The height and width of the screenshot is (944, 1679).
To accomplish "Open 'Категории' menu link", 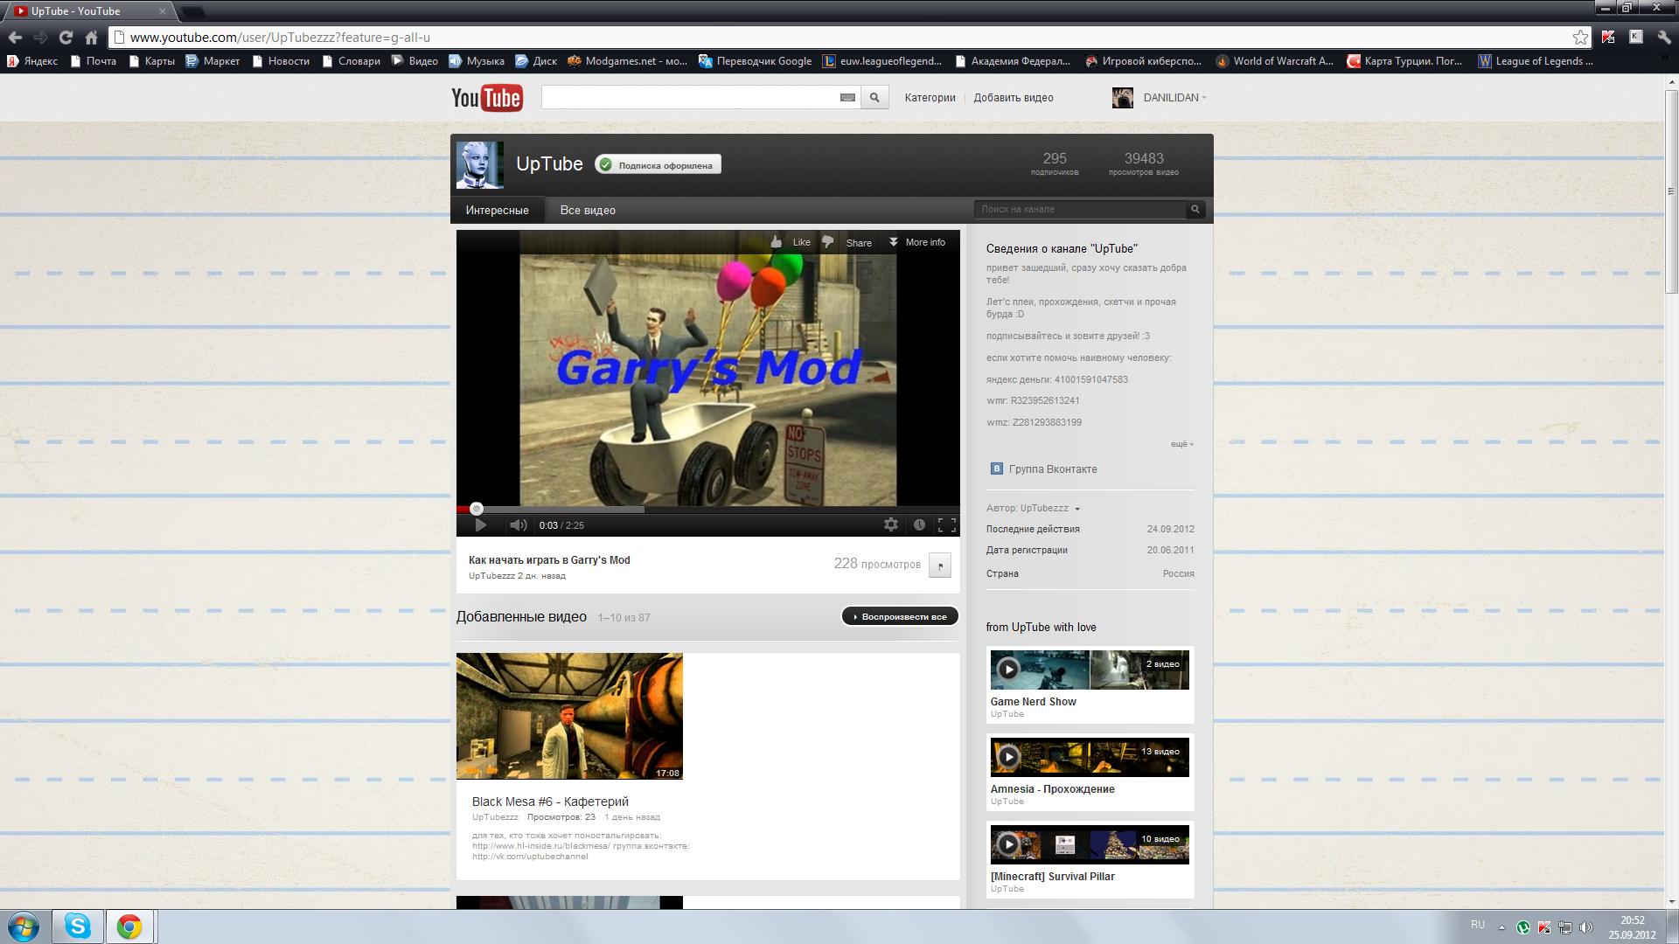I will click(930, 98).
